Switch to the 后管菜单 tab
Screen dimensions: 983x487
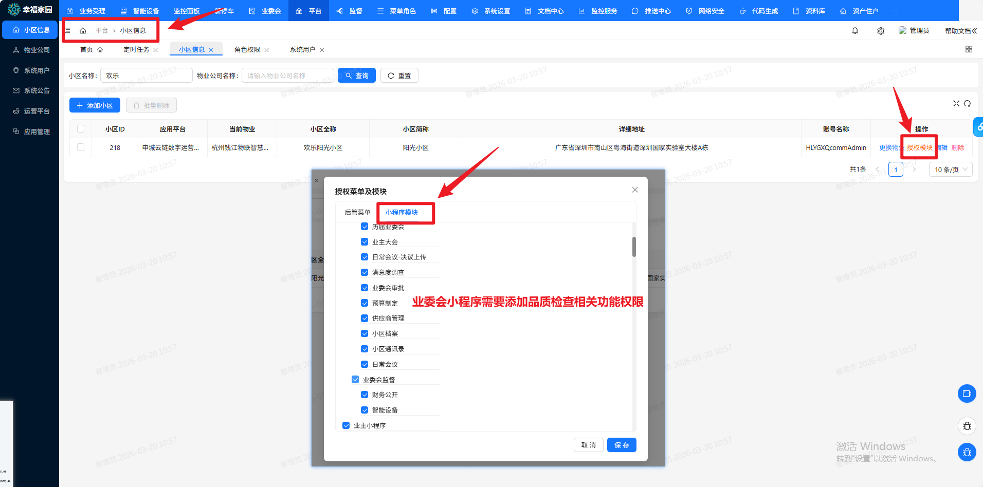[357, 212]
